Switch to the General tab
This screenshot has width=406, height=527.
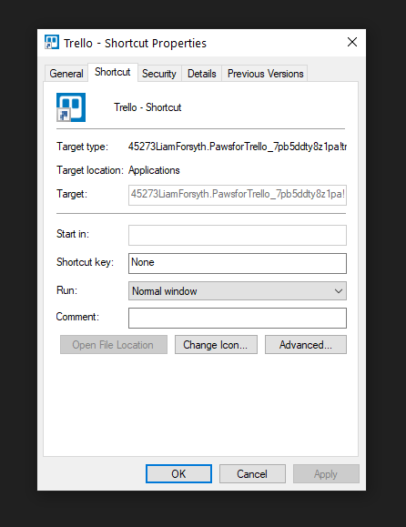(66, 74)
